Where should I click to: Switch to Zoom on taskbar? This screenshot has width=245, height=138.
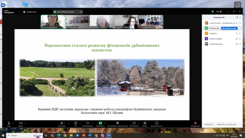pos(109,135)
